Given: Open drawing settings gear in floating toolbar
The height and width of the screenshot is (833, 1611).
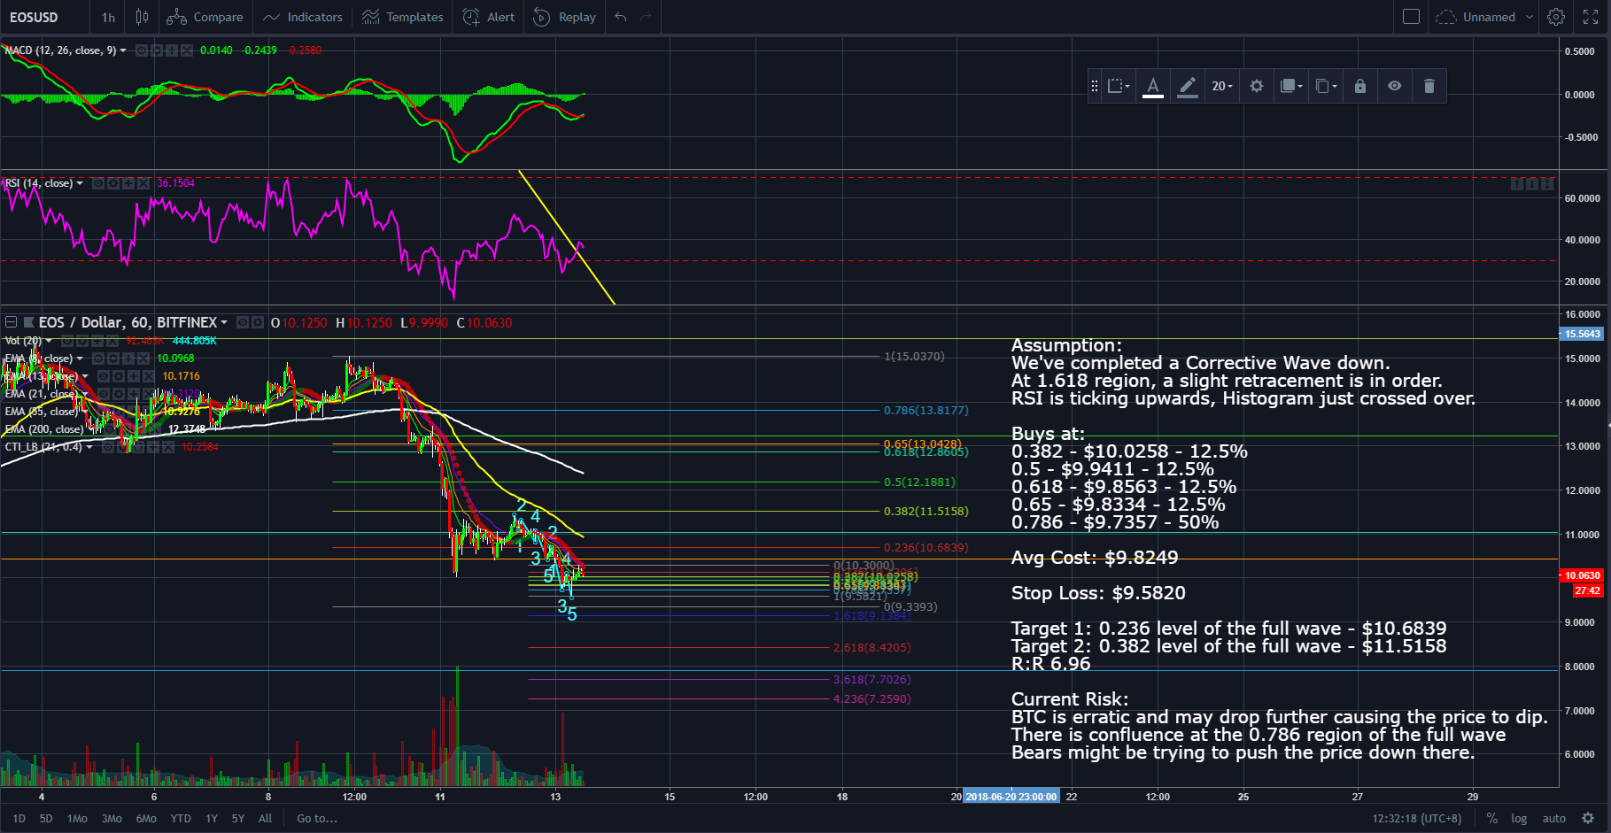Looking at the screenshot, I should [x=1257, y=86].
